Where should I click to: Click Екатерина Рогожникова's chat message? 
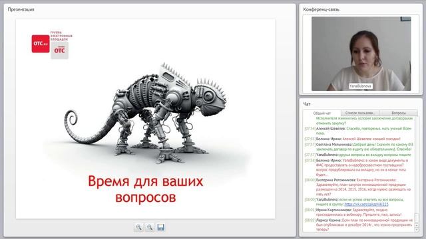(x=358, y=187)
